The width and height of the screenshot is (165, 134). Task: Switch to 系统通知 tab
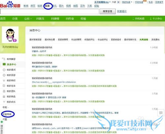[155, 40]
